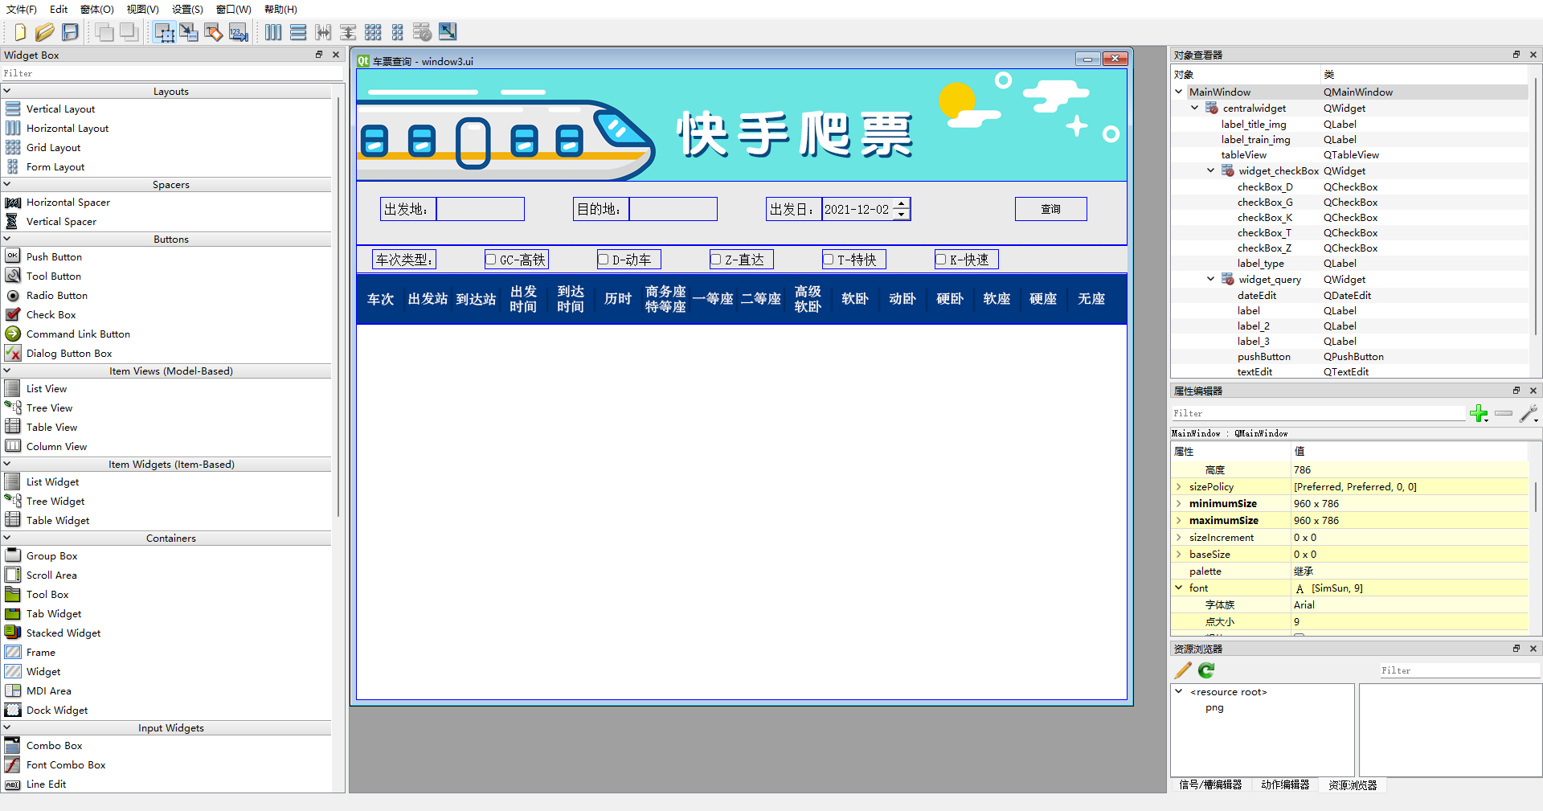Screen dimensions: 1543x811
Task: Click the Edit Resources pencil icon
Action: click(1181, 670)
